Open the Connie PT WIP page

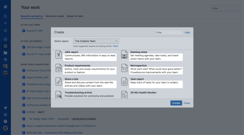[35, 31]
